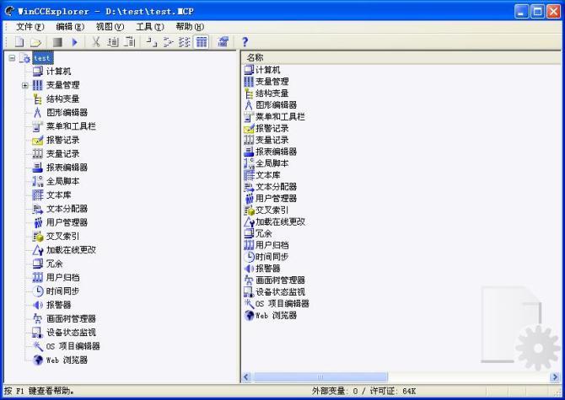Screen dimensions: 565x400
Task: Click the Cut scissors toolbar icon
Action: [96, 42]
